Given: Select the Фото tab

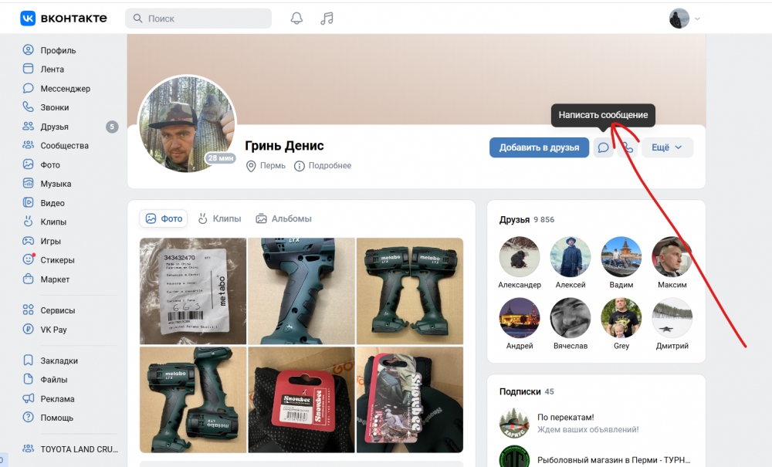Looking at the screenshot, I should [x=164, y=218].
